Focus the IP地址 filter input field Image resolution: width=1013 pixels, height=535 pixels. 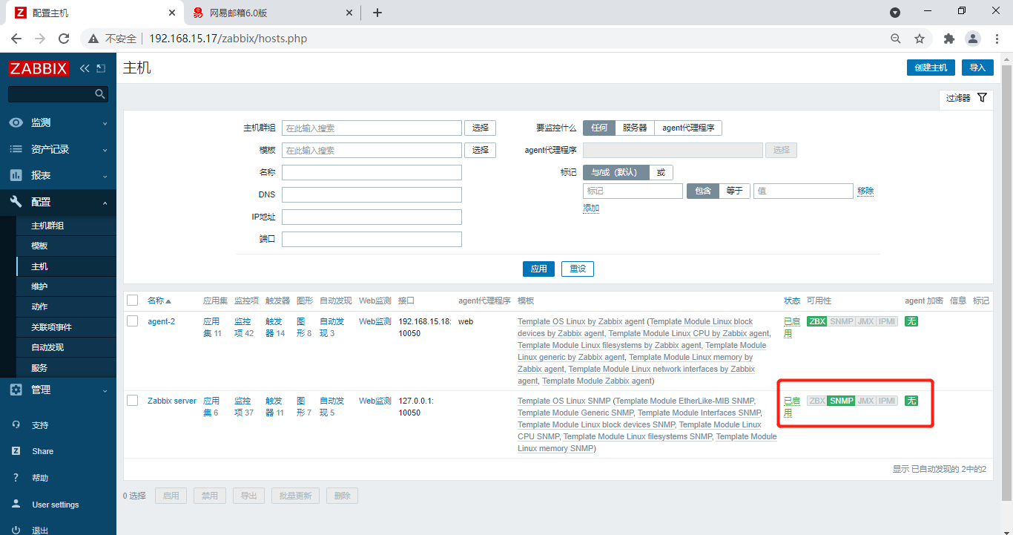[372, 217]
